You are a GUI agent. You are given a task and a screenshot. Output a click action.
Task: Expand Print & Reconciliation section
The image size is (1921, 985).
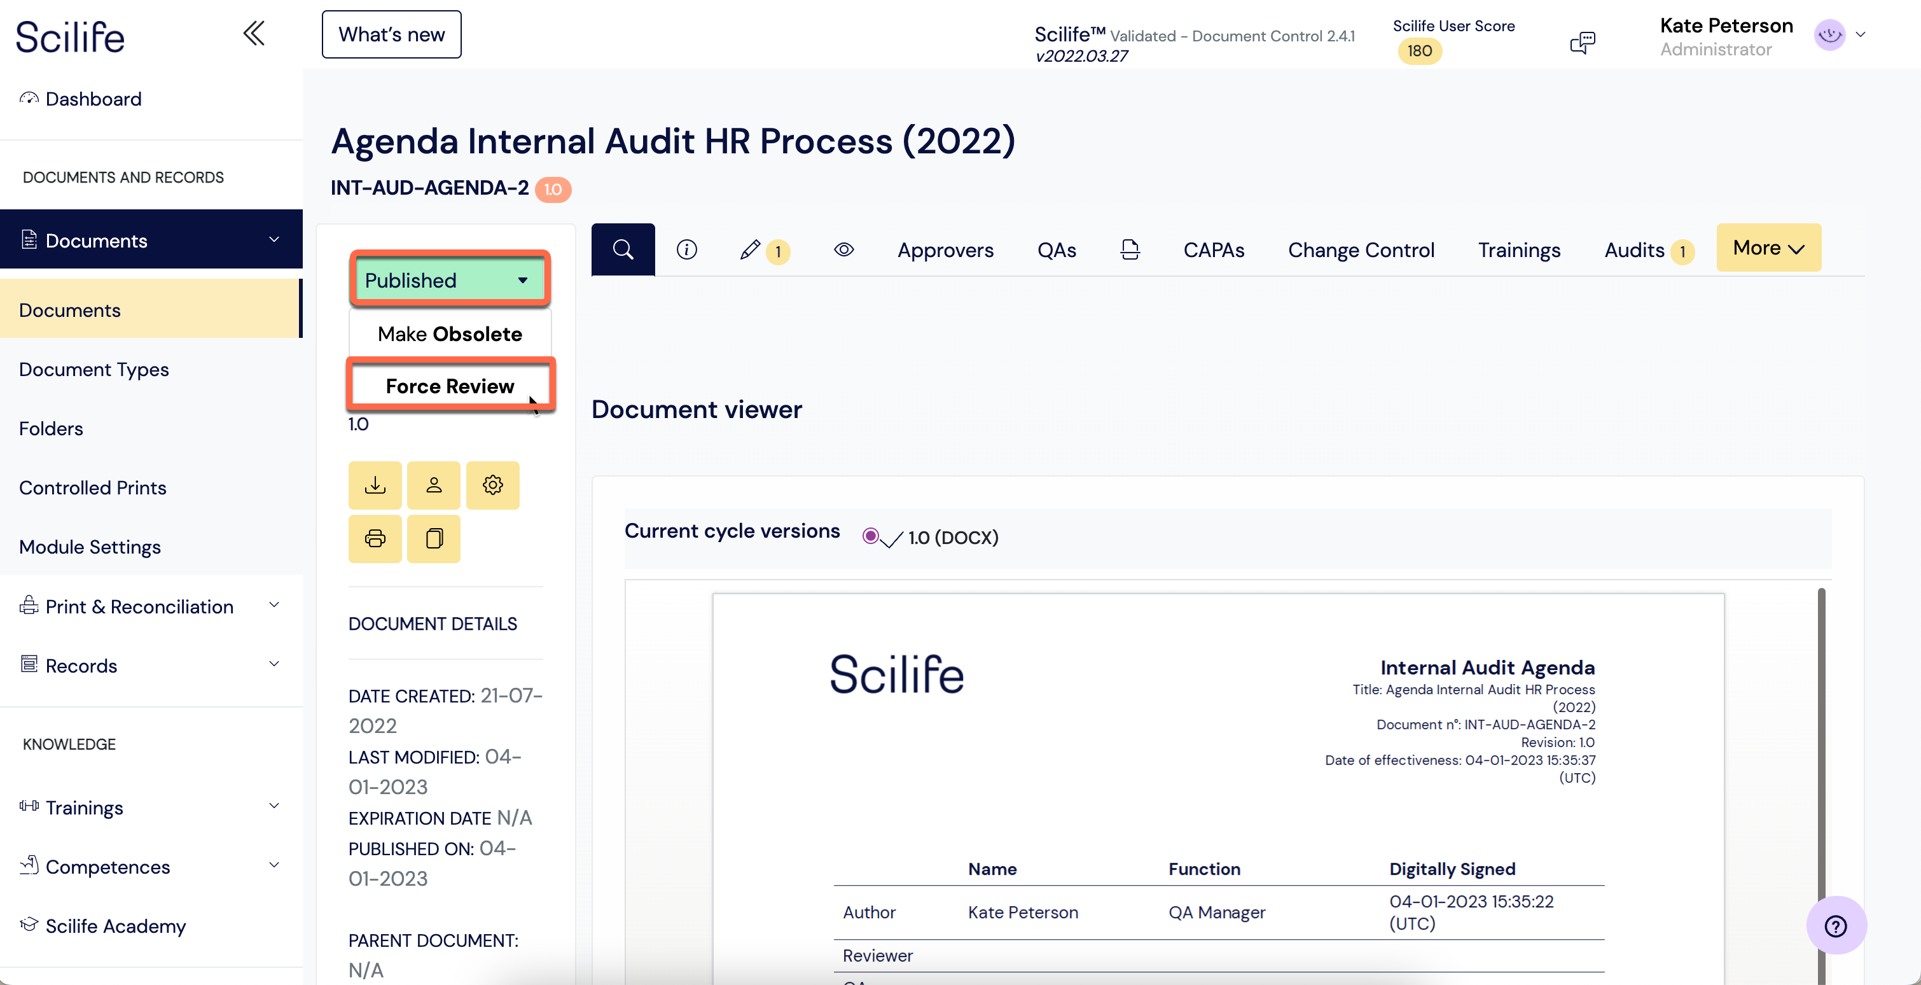tap(274, 605)
